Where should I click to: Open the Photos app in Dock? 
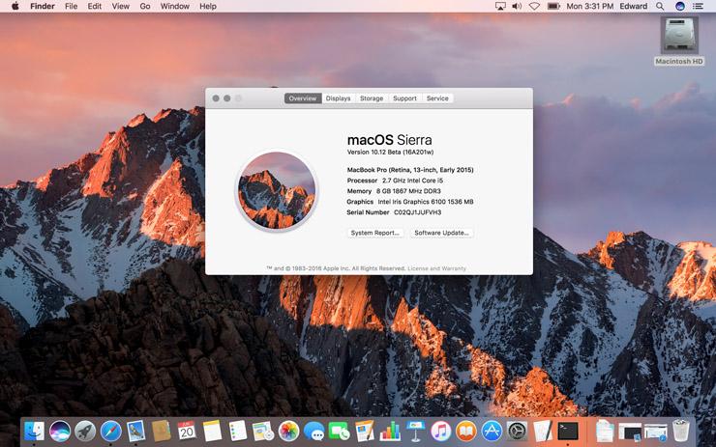tap(288, 431)
